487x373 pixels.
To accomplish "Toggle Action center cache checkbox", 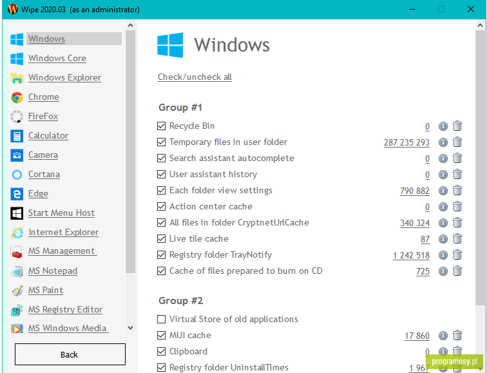I will tap(161, 207).
